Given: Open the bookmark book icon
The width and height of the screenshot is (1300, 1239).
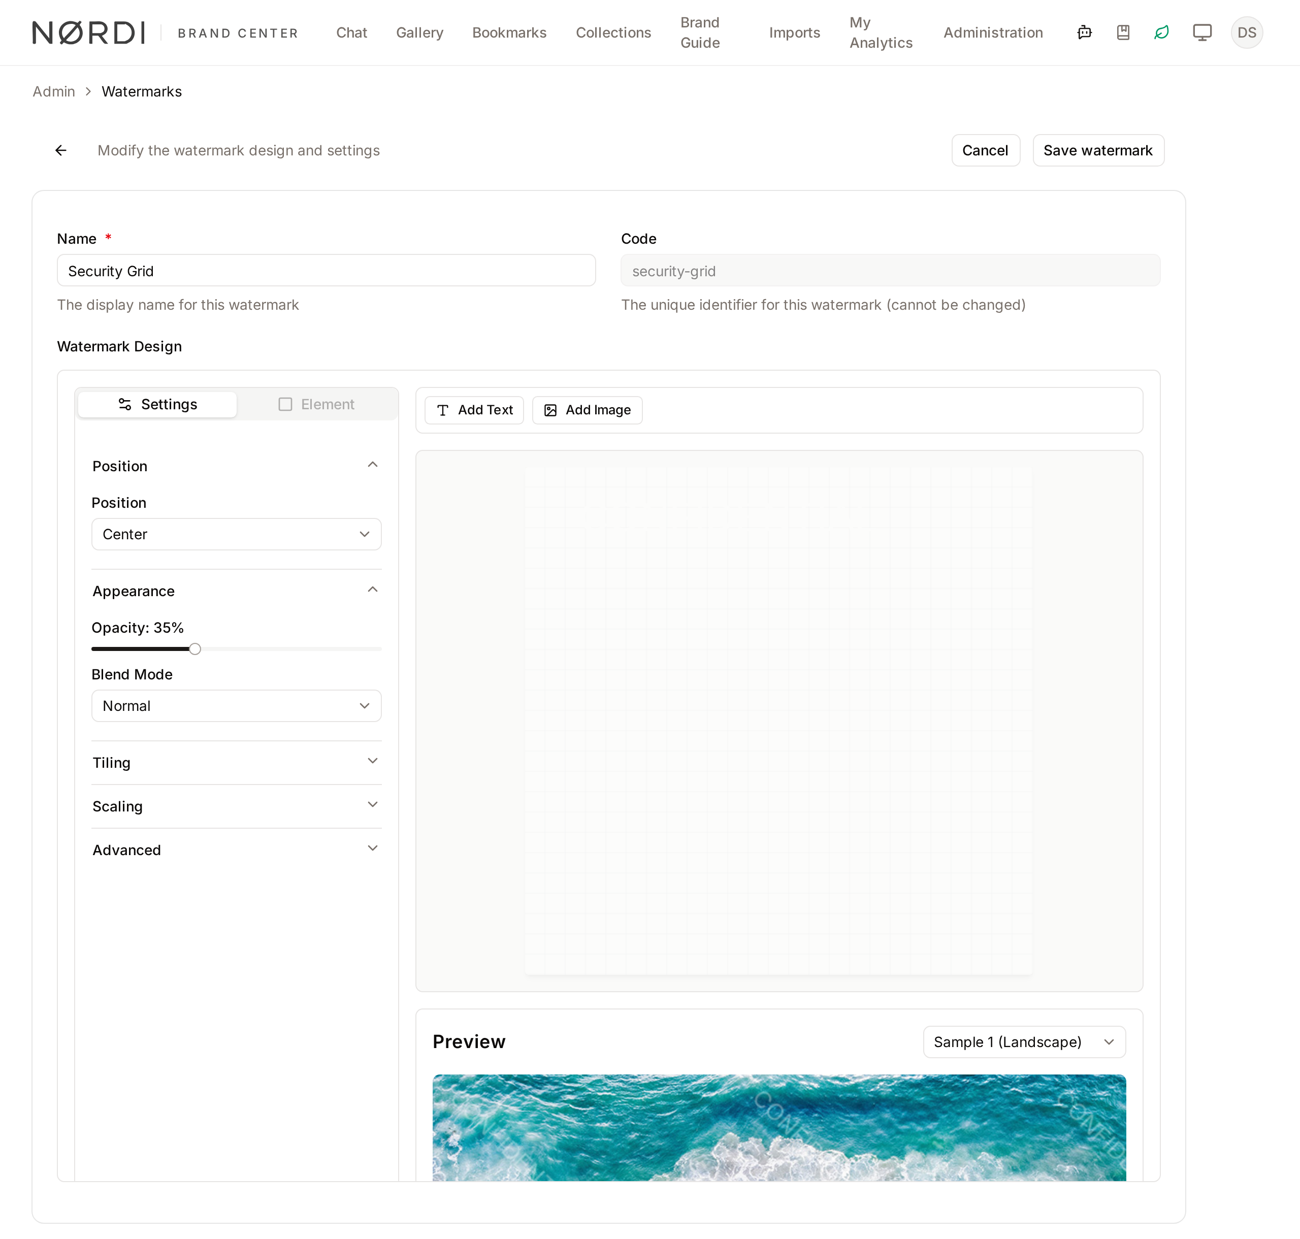Looking at the screenshot, I should point(1123,32).
